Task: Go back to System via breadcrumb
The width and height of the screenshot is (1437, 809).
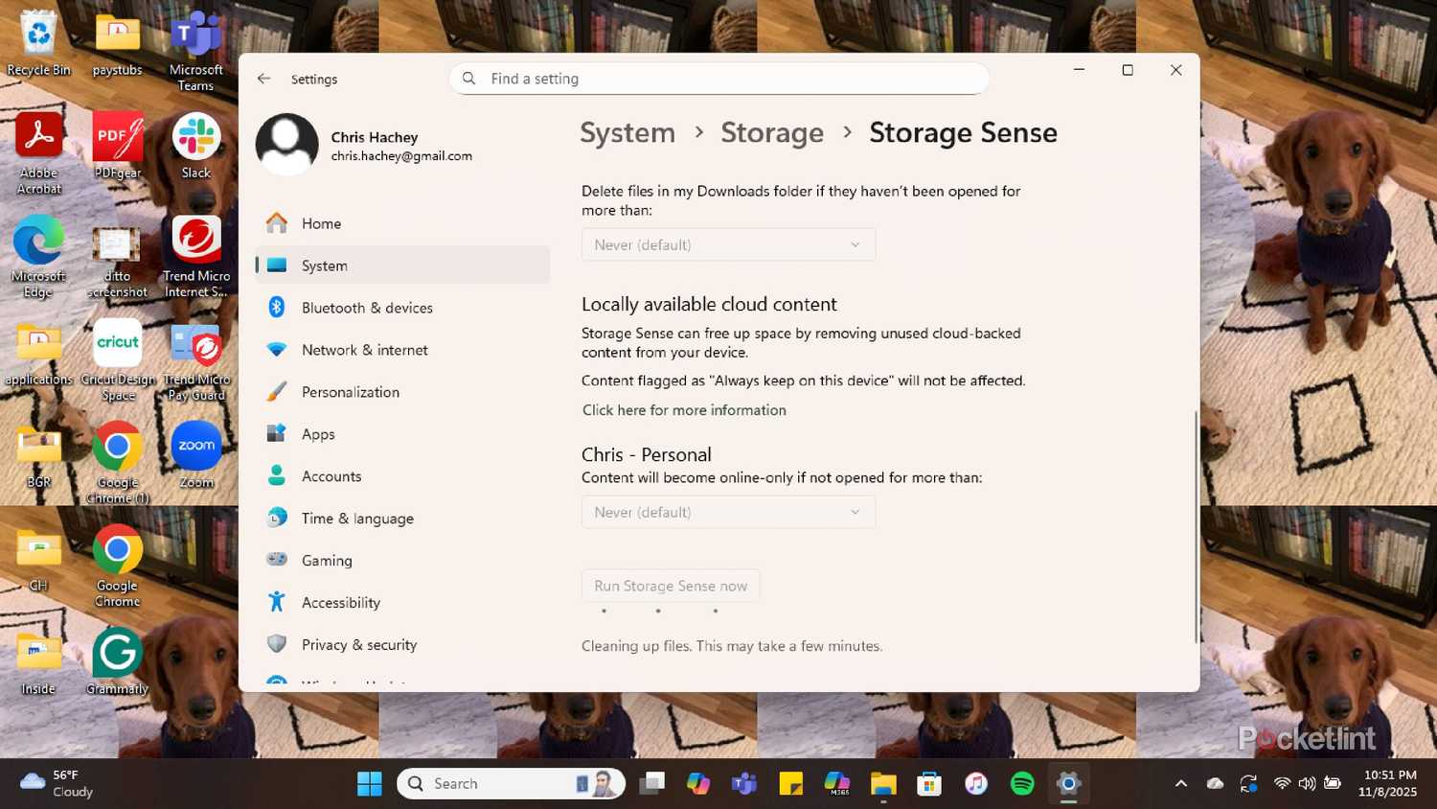Action: pyautogui.click(x=627, y=132)
